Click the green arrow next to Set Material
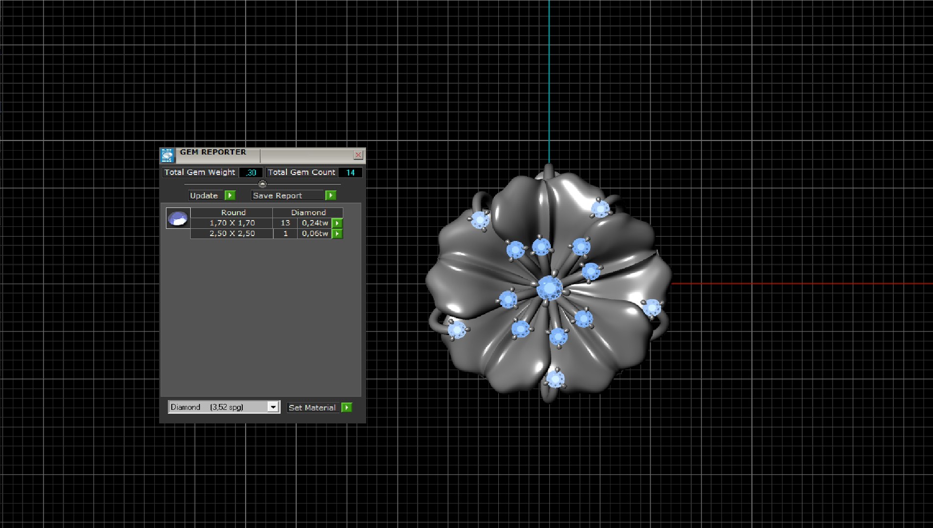Viewport: 933px width, 528px height. 347,408
